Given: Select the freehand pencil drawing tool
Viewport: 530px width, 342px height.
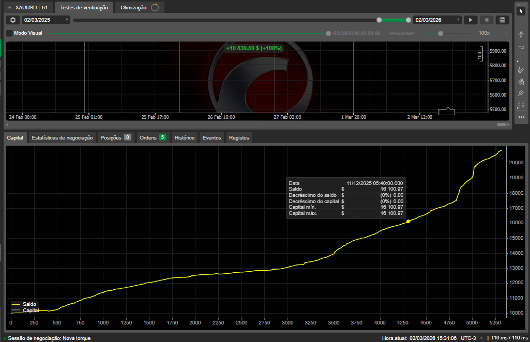Looking at the screenshot, I should click(521, 70).
